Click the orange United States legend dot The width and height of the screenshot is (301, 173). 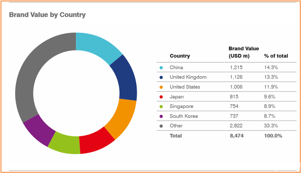click(x=161, y=87)
